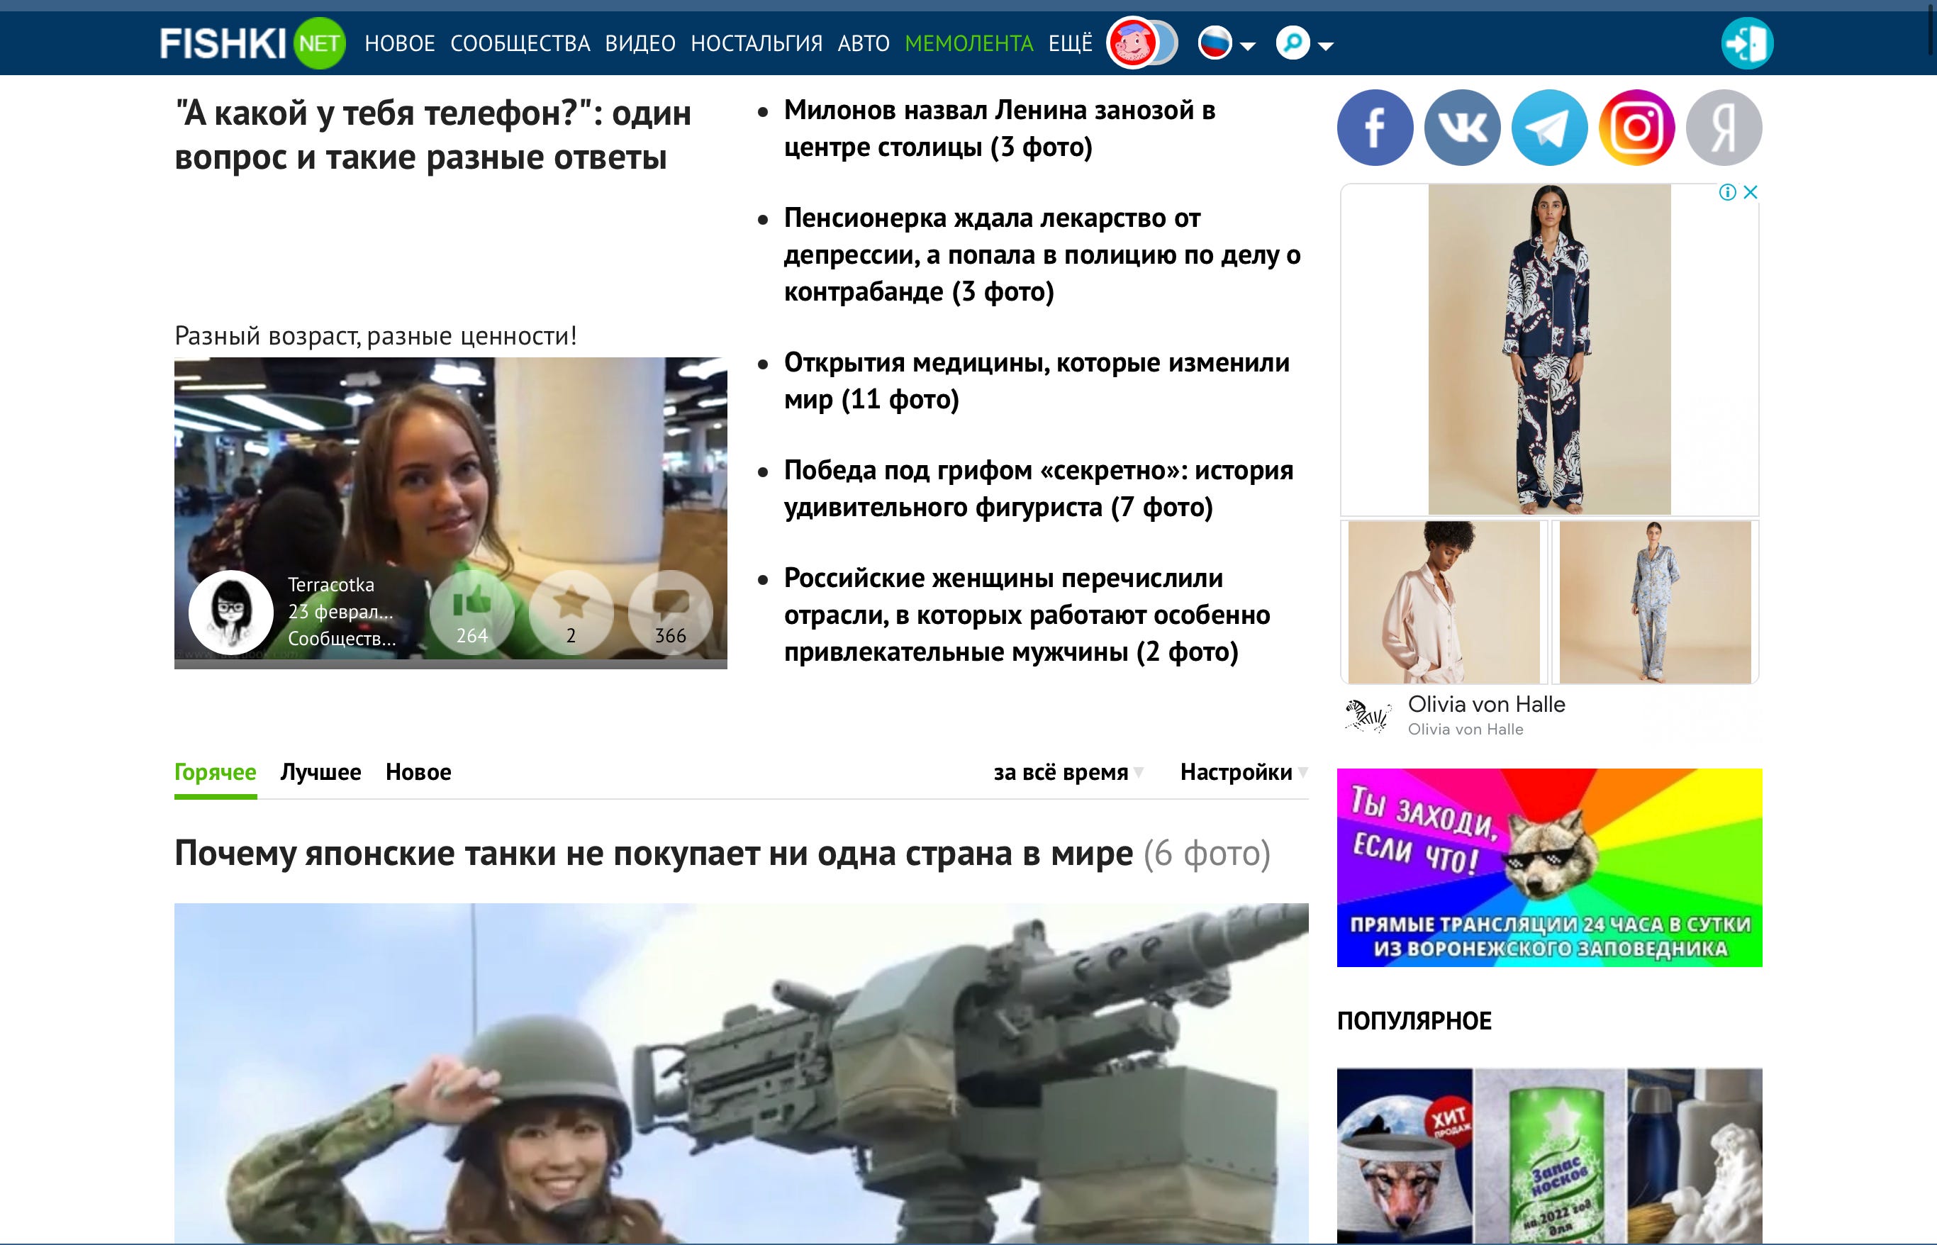Open the Russian flag language selector
Screen dimensions: 1937x1245
[x=1227, y=44]
